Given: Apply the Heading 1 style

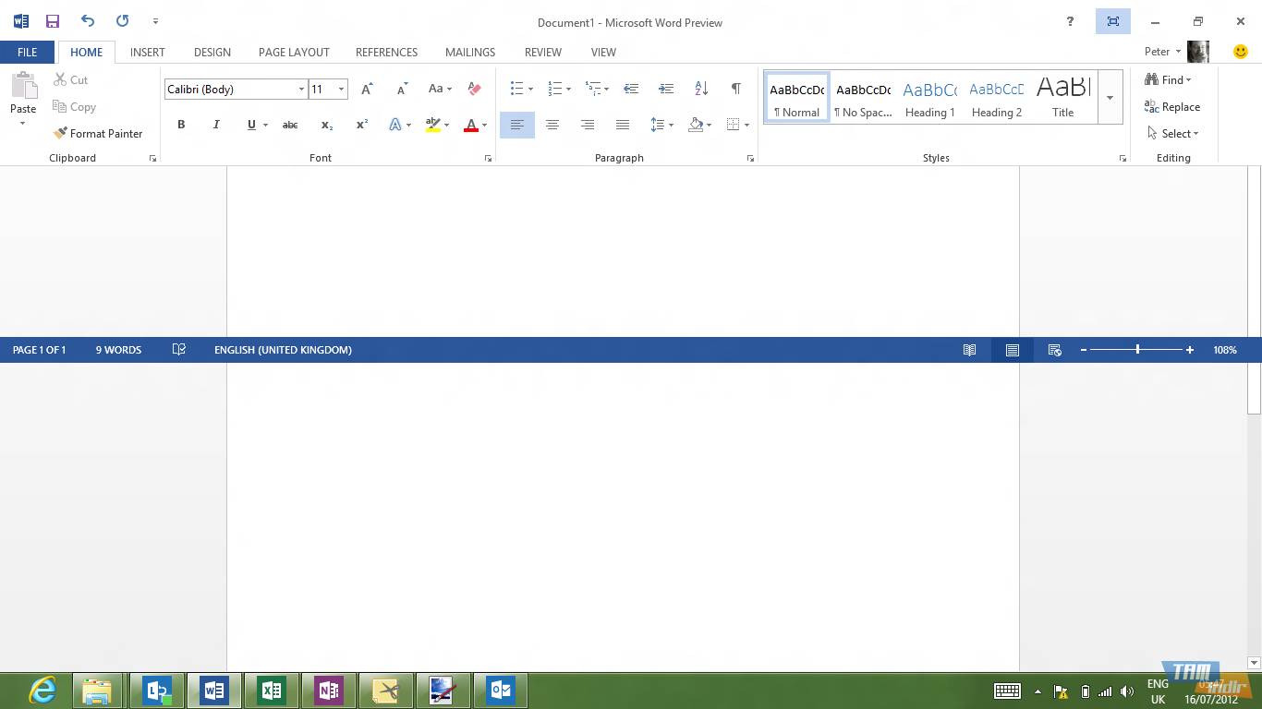Looking at the screenshot, I should [x=929, y=98].
